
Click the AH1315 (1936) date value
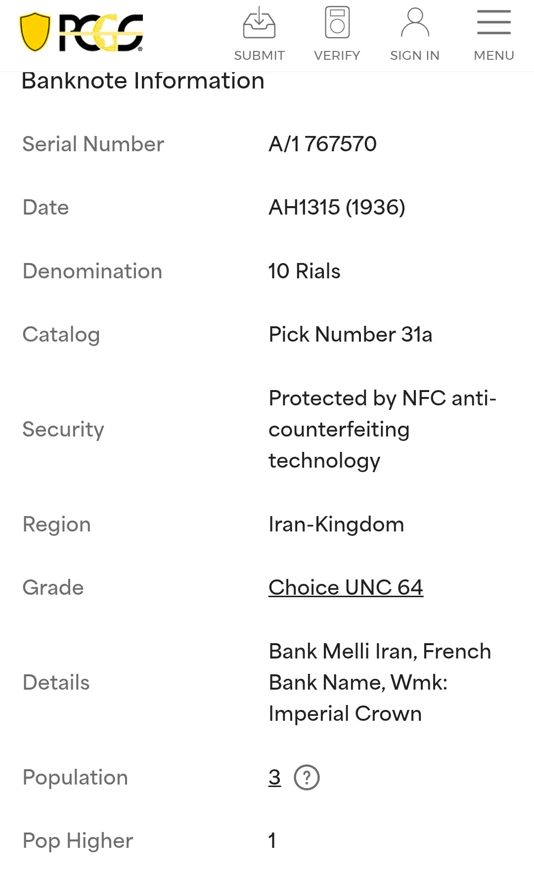(337, 208)
